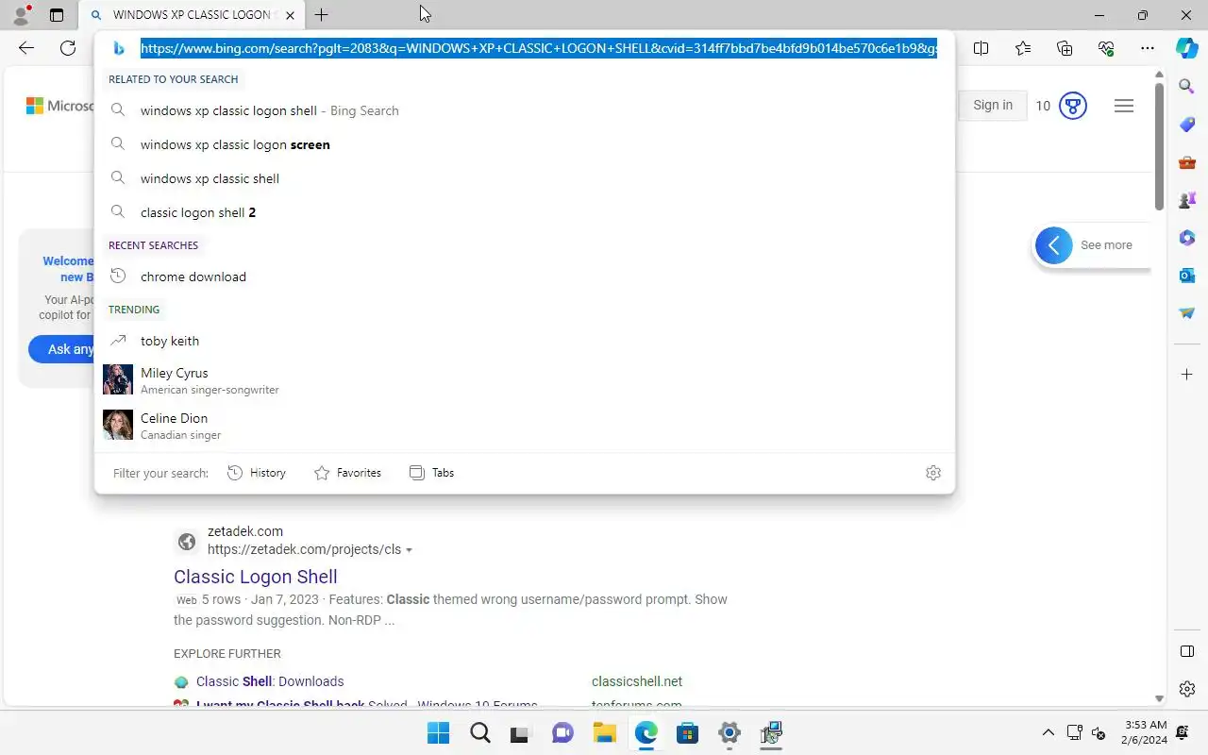
Task: Open a new tab with plus button
Action: [321, 15]
